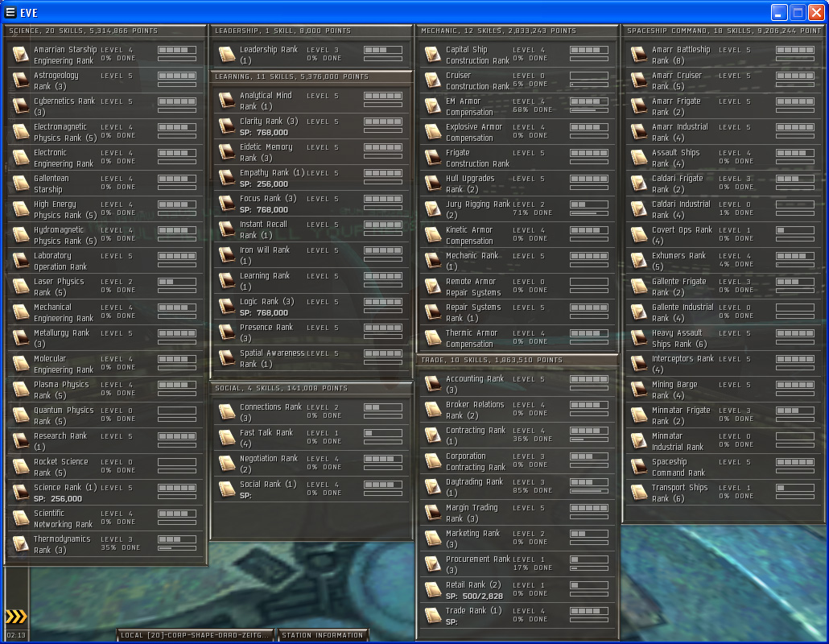Viewport: 829px width, 644px height.
Task: Click the Iron Will skill book icon
Action: (x=227, y=255)
